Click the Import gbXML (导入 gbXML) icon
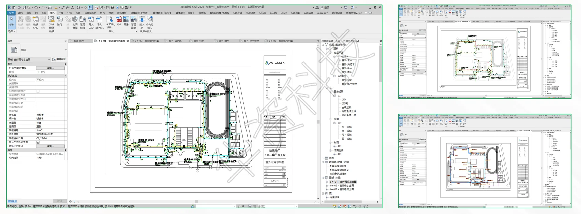This screenshot has height=214, width=581. tap(99, 22)
